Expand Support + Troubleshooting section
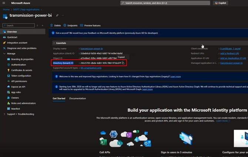The height and width of the screenshot is (157, 248). 4,114
